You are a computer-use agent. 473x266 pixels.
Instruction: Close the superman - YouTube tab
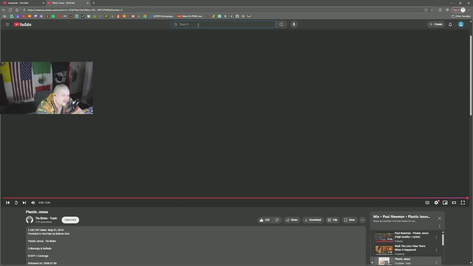click(43, 3)
